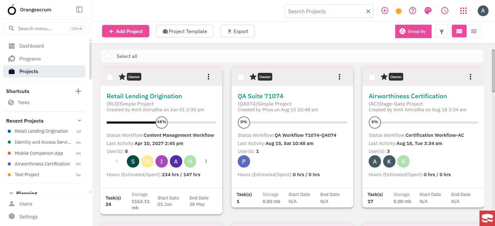This screenshot has width=495, height=226.
Task: Open QA Suite 71074 options menu
Action: pyautogui.click(x=339, y=77)
